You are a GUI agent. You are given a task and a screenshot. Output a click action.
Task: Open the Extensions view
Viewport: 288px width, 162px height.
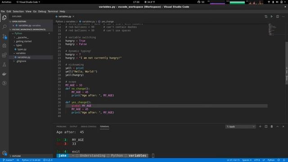pos(4,55)
